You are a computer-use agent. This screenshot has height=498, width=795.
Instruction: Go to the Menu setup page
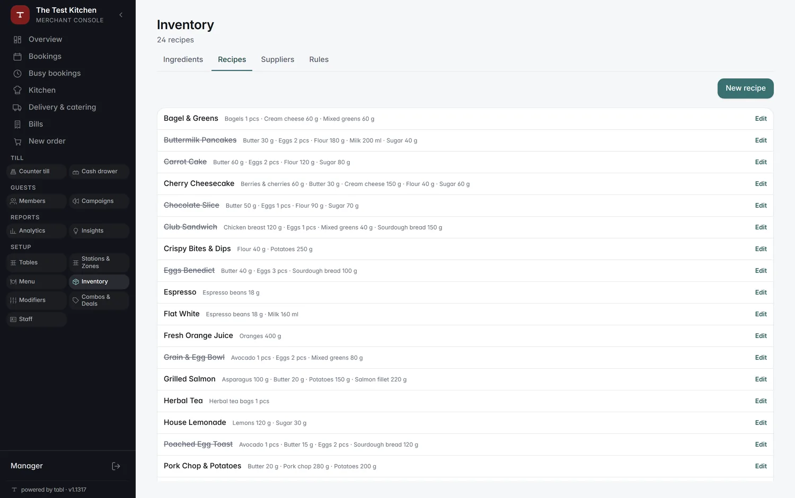37,282
